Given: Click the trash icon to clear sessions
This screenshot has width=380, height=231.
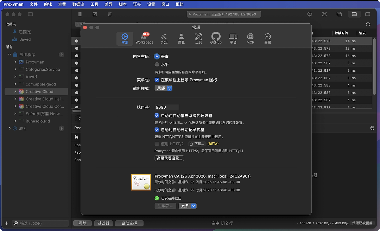Looking at the screenshot, I should click(x=110, y=14).
